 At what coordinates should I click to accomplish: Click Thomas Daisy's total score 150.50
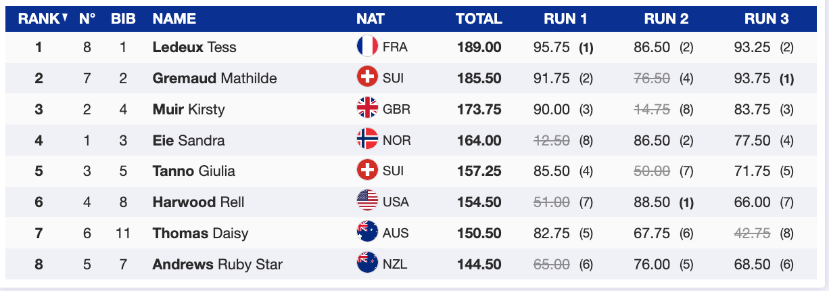click(479, 233)
